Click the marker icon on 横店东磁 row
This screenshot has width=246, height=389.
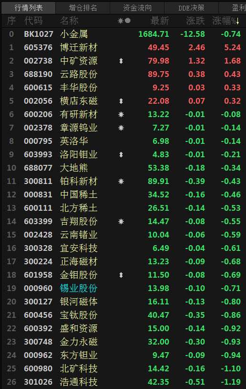[121, 101]
